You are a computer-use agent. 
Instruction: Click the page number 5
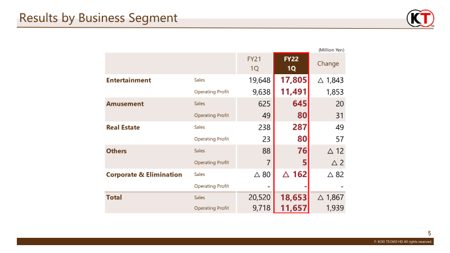[x=429, y=233]
